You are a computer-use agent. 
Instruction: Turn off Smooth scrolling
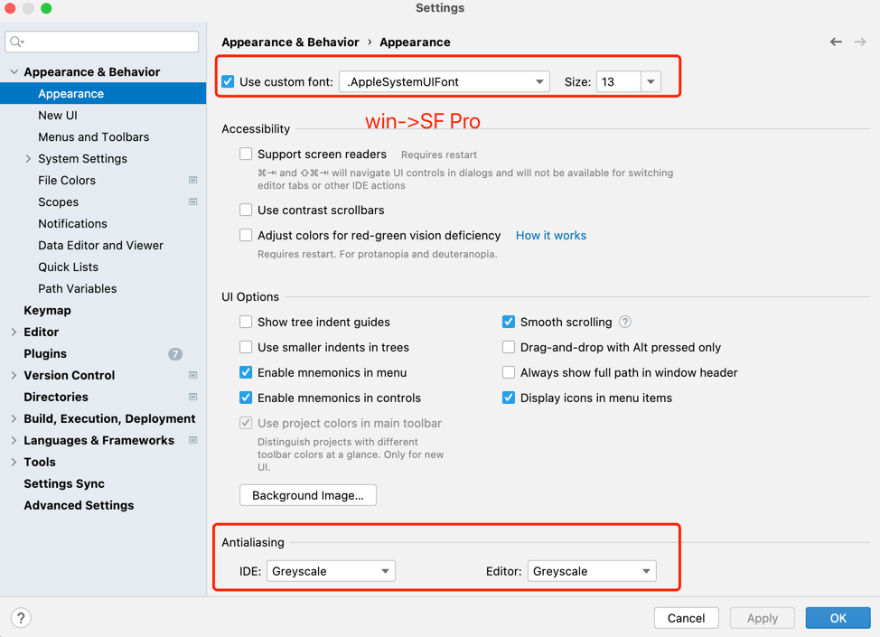pyautogui.click(x=509, y=322)
